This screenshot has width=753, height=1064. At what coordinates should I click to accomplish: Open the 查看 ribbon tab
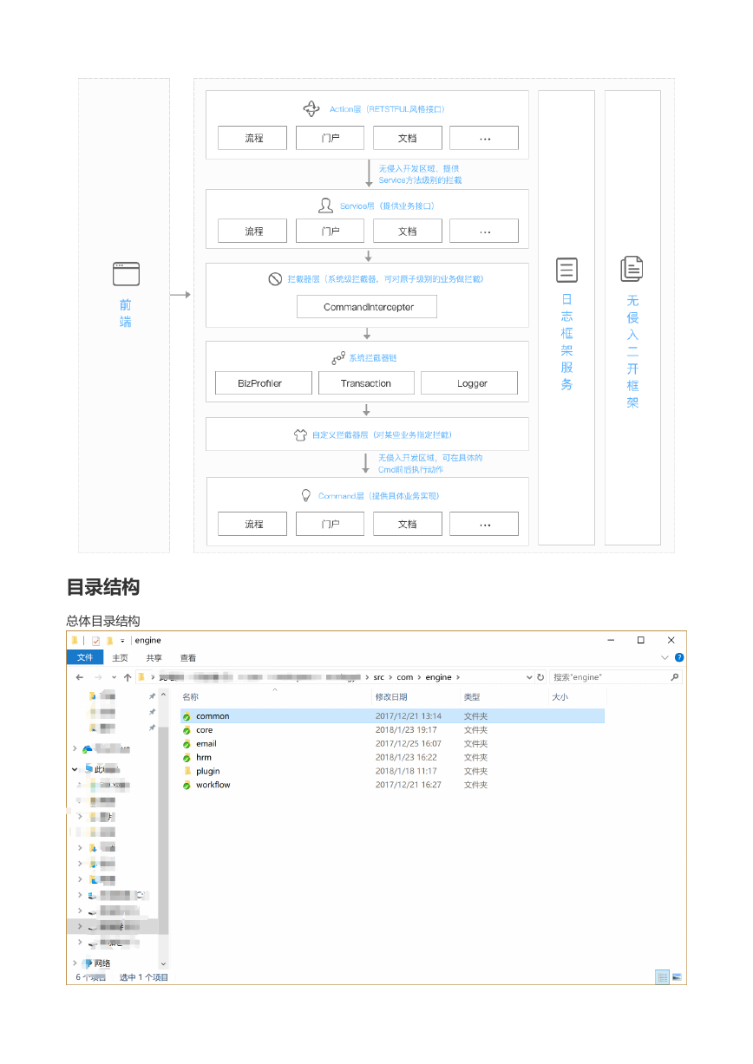point(188,658)
